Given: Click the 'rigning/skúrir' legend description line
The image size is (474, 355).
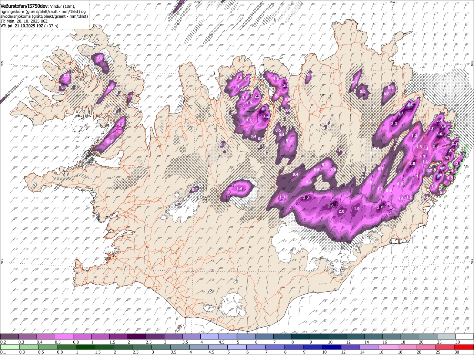Looking at the screenshot, I should tap(43, 12).
